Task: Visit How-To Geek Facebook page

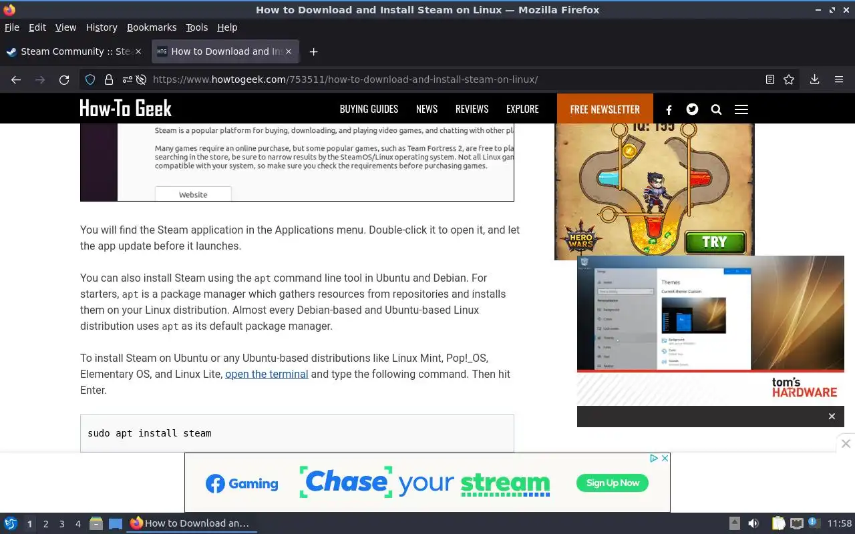Action: (669, 109)
